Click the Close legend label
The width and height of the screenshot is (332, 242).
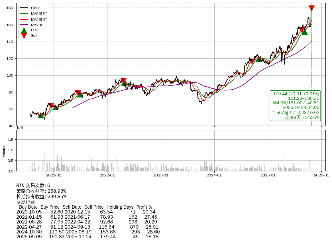[36, 8]
